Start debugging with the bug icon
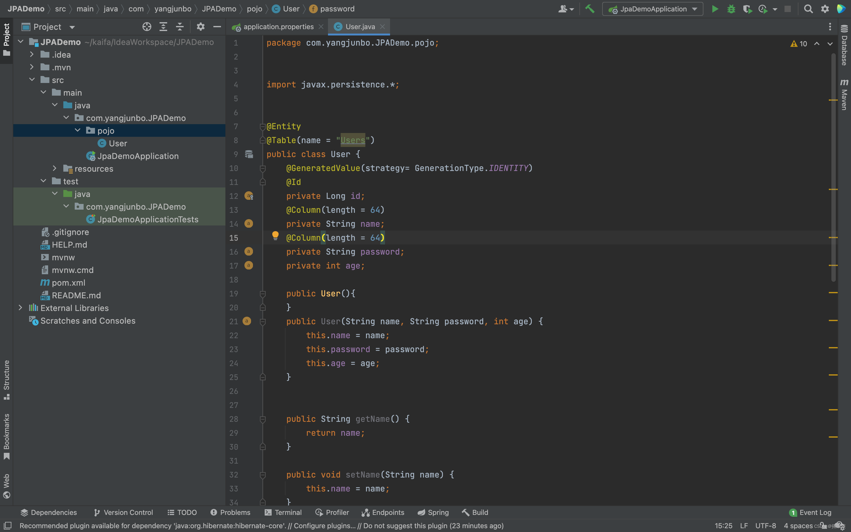This screenshot has height=532, width=851. 731,9
